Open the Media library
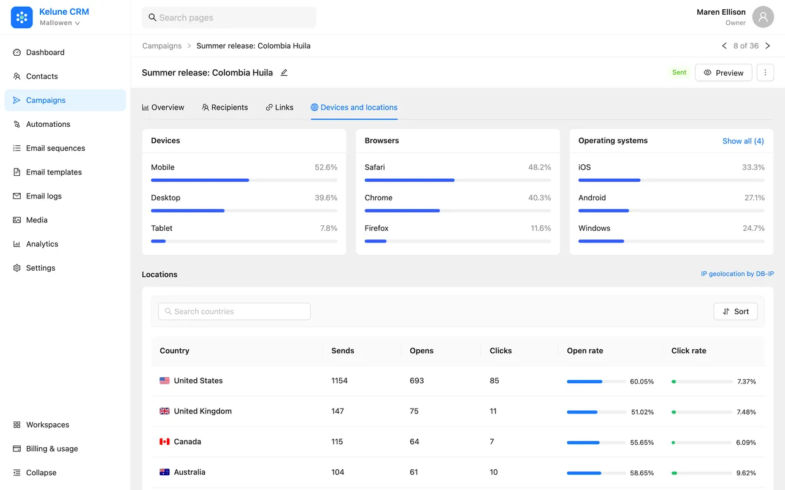 click(x=65, y=220)
